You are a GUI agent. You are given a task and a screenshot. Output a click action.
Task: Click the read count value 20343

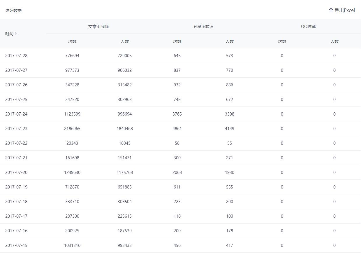pyautogui.click(x=72, y=143)
